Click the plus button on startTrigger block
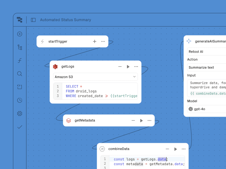The height and width of the screenshot is (169, 226). pos(94,41)
